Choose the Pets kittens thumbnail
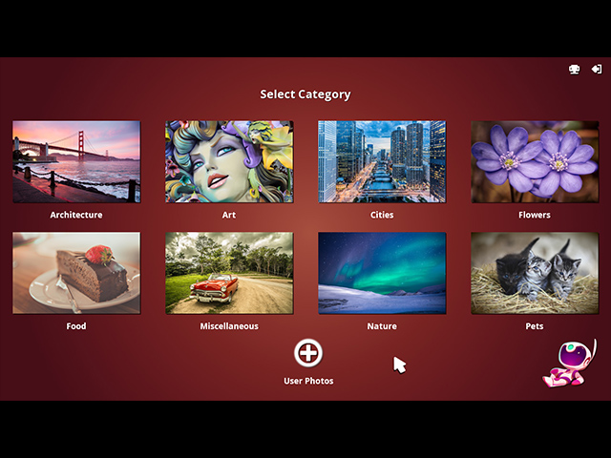 click(535, 273)
